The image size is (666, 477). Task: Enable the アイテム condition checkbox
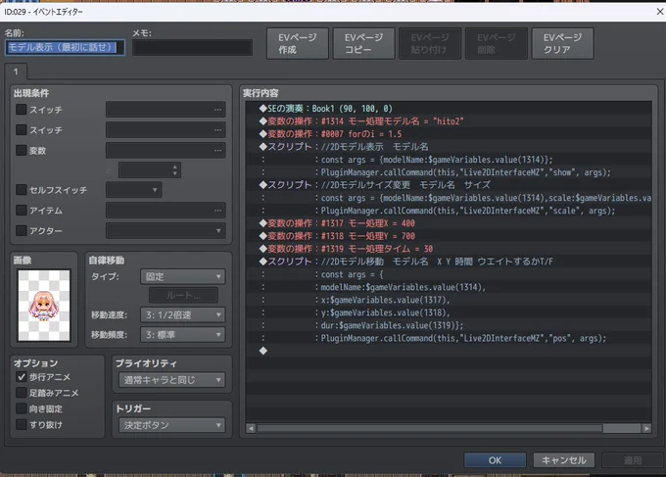[x=21, y=210]
